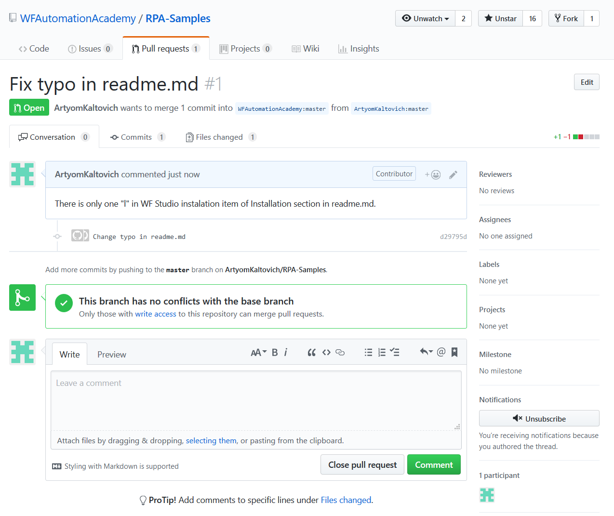Insert code with the code brackets icon

coord(326,353)
